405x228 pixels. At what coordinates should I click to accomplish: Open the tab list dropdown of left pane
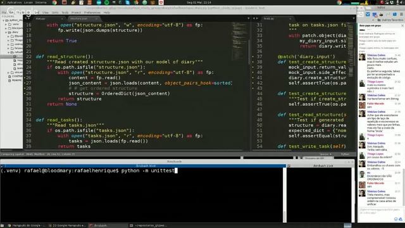pyautogui.click(x=249, y=18)
